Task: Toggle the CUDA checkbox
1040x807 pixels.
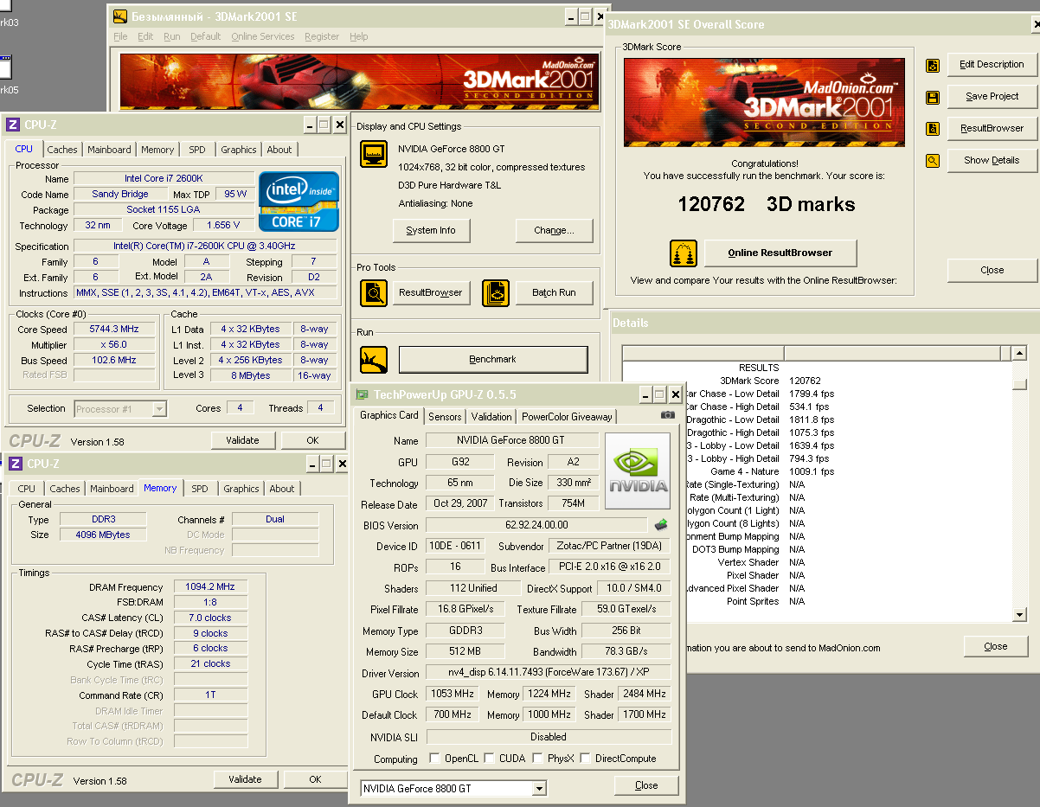Action: 490,759
